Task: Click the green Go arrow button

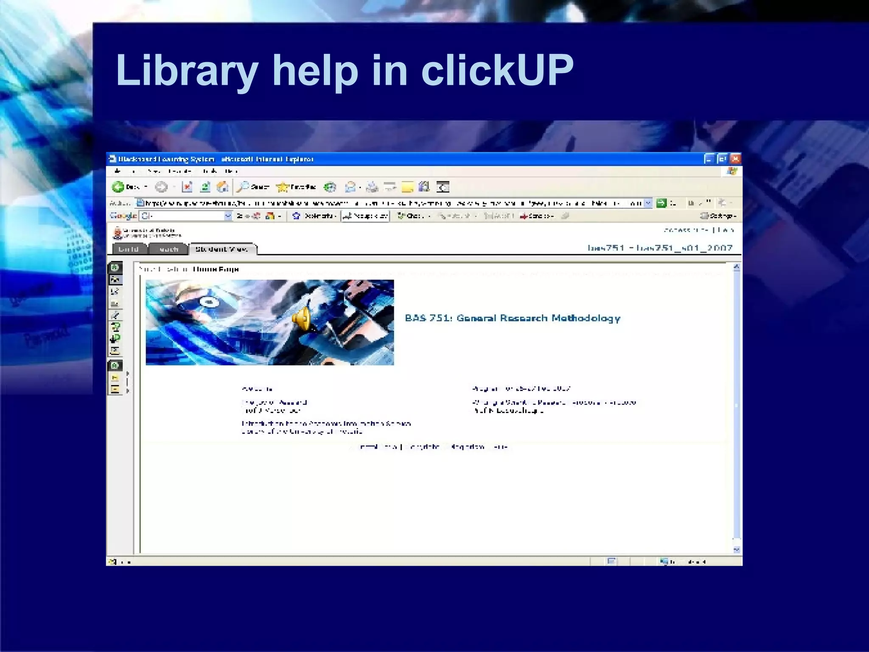Action: 661,203
